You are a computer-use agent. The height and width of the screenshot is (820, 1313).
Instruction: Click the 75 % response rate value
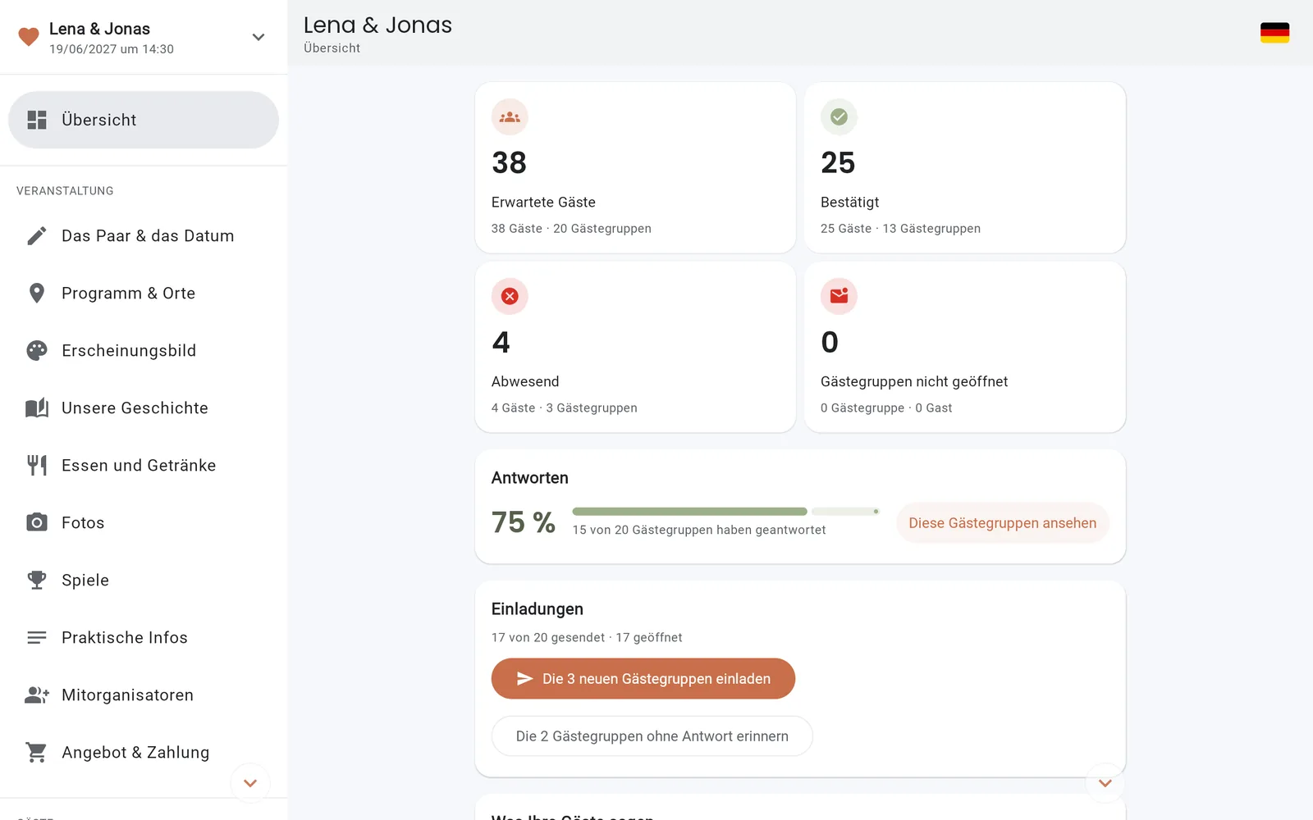[524, 522]
